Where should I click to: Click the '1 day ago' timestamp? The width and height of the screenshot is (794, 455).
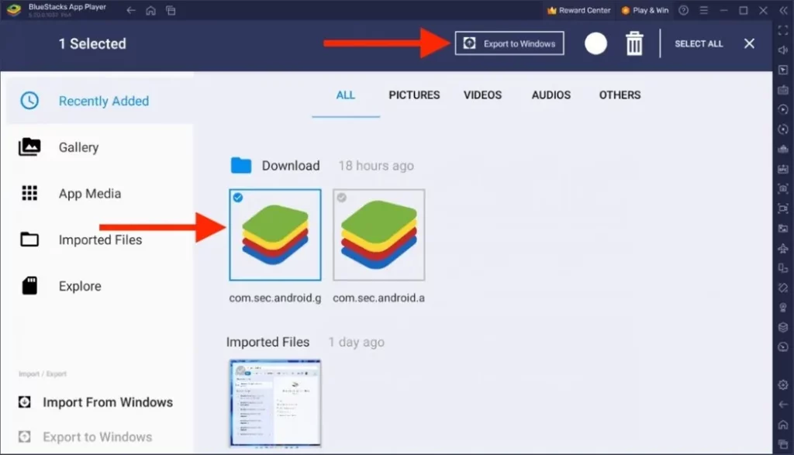(x=357, y=342)
